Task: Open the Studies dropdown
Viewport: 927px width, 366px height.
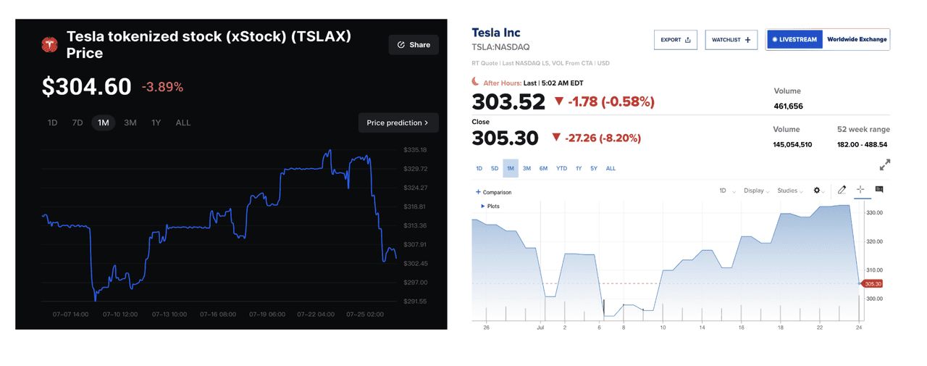Action: click(789, 191)
